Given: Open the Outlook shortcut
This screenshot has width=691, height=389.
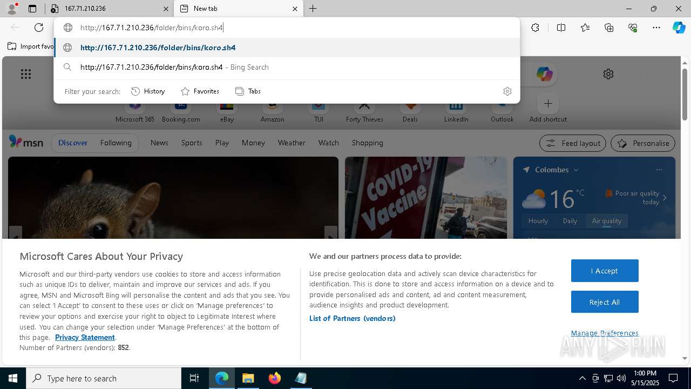Looking at the screenshot, I should pyautogui.click(x=502, y=112).
